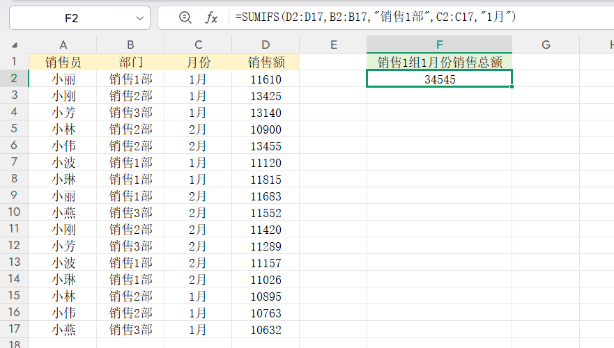
Task: Click cell 销售1组1月份销售总额
Action: point(439,62)
